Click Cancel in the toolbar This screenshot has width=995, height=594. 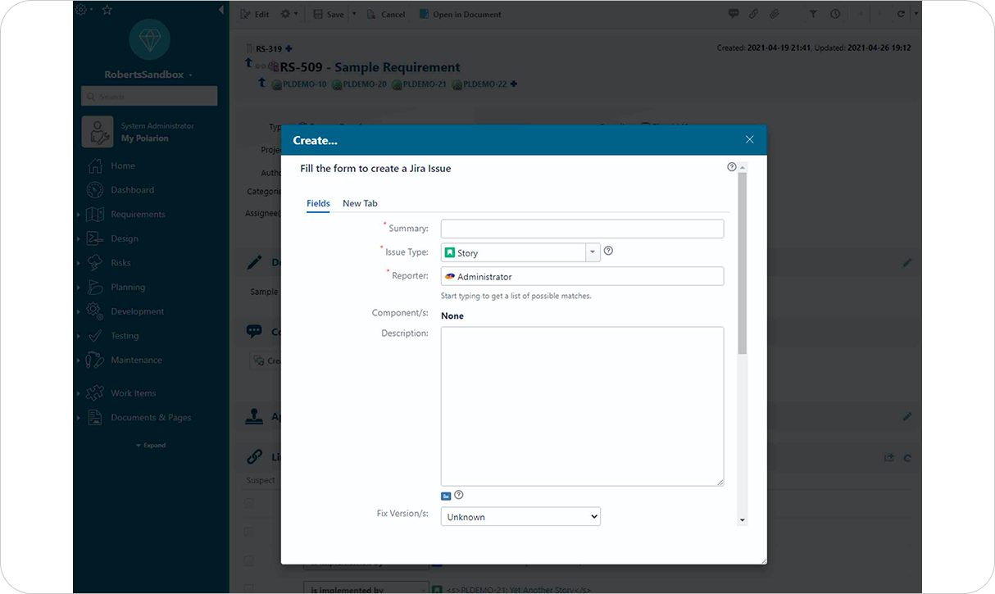(385, 14)
